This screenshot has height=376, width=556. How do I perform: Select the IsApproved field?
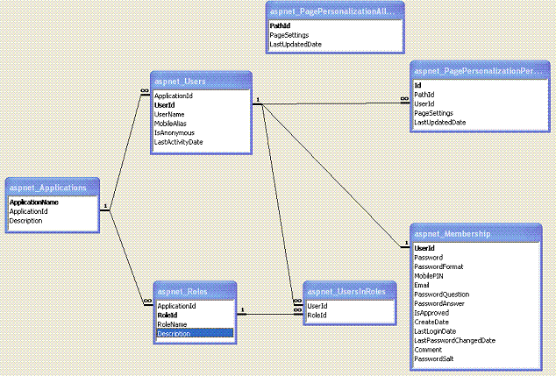431,313
